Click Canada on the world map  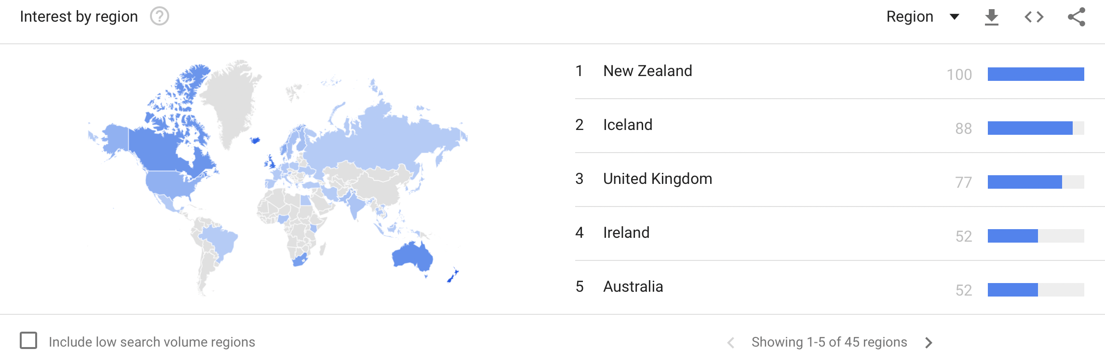click(159, 149)
